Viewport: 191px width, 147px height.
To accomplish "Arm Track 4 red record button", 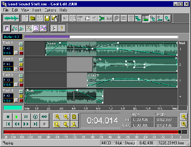I will pyautogui.click(x=21, y=101).
